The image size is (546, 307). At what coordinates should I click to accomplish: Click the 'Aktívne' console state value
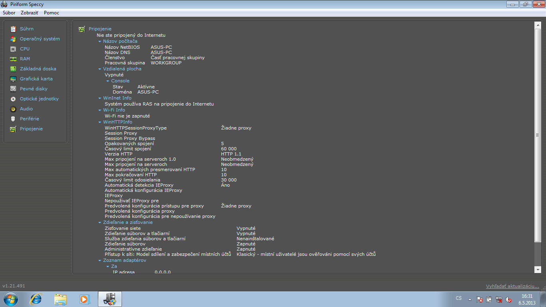146,87
